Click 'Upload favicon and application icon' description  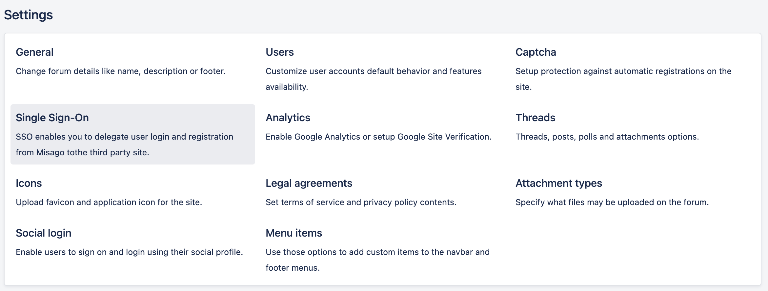pos(109,202)
